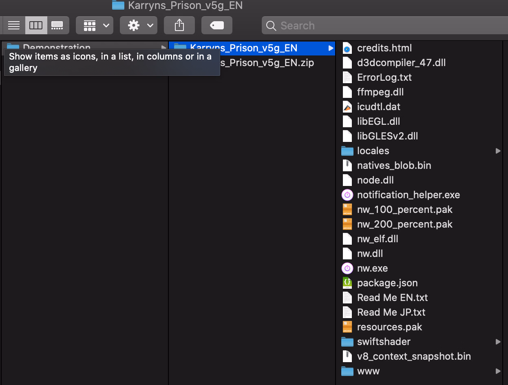Screen dimensions: 508x385
Task: Click the v8_context_snapshot.bin file icon
Action: (x=347, y=356)
